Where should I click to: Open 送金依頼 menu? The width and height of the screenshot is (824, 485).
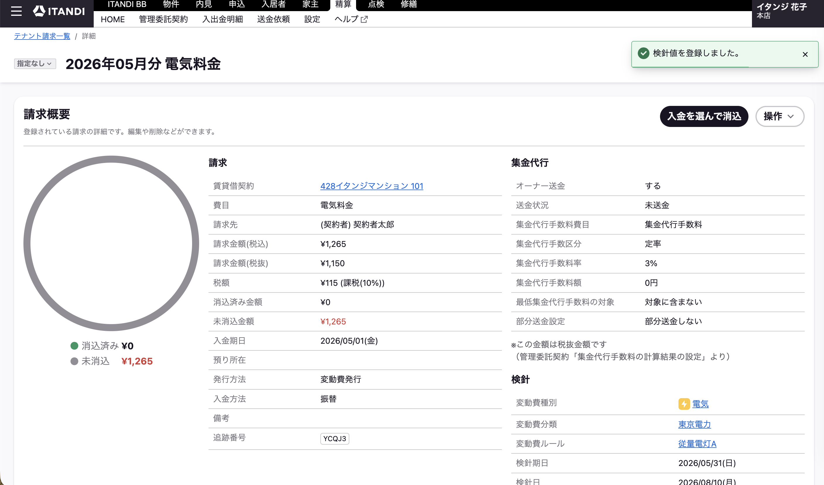(x=273, y=19)
